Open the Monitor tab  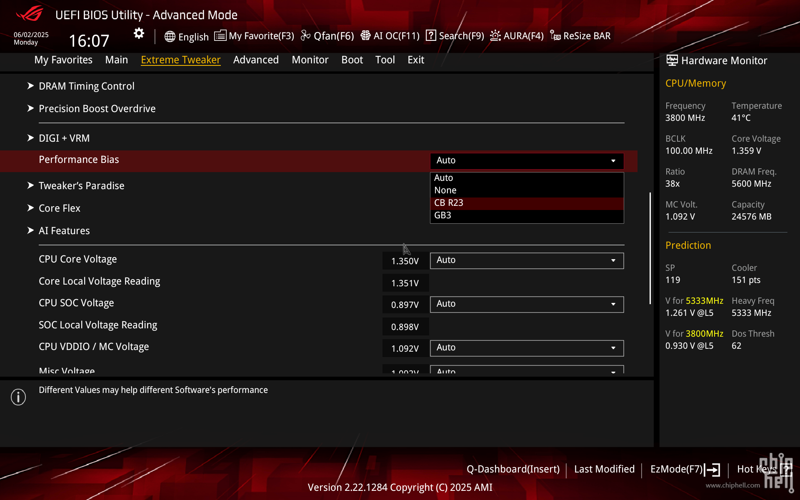(x=310, y=60)
